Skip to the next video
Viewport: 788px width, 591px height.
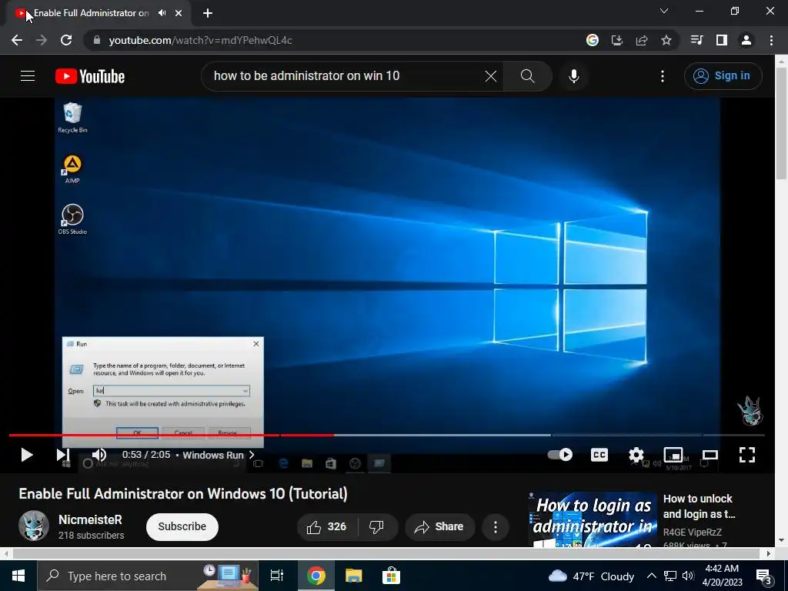pos(63,455)
